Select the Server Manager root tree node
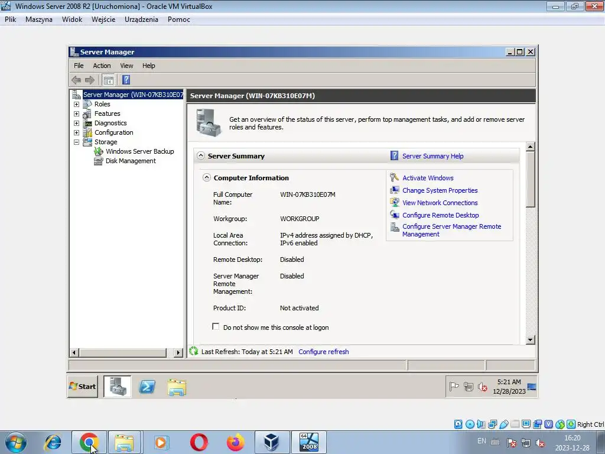This screenshot has width=605, height=454. 133,95
